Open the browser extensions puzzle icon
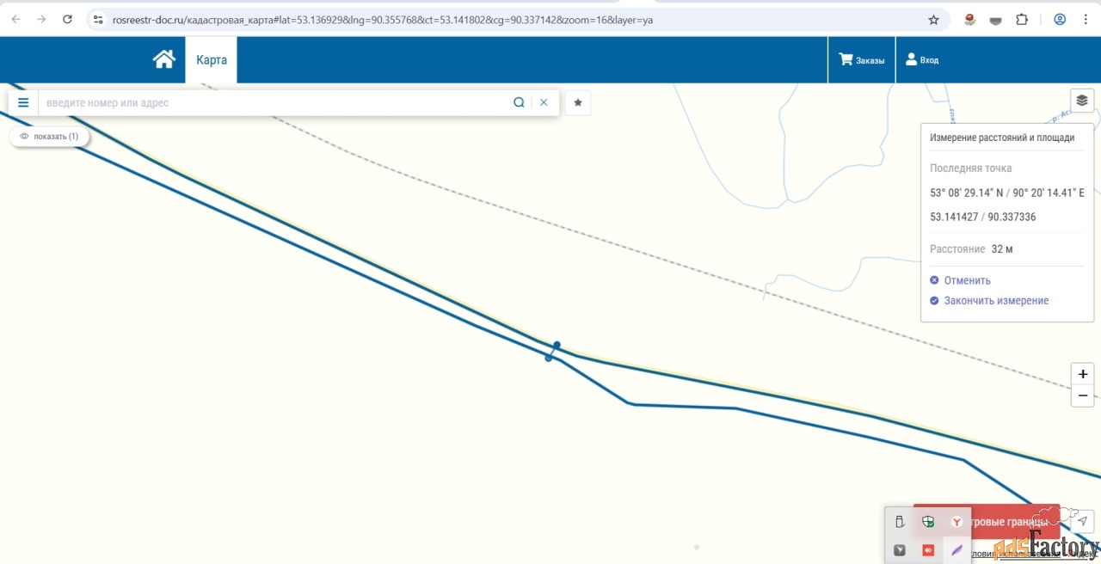 1022,20
